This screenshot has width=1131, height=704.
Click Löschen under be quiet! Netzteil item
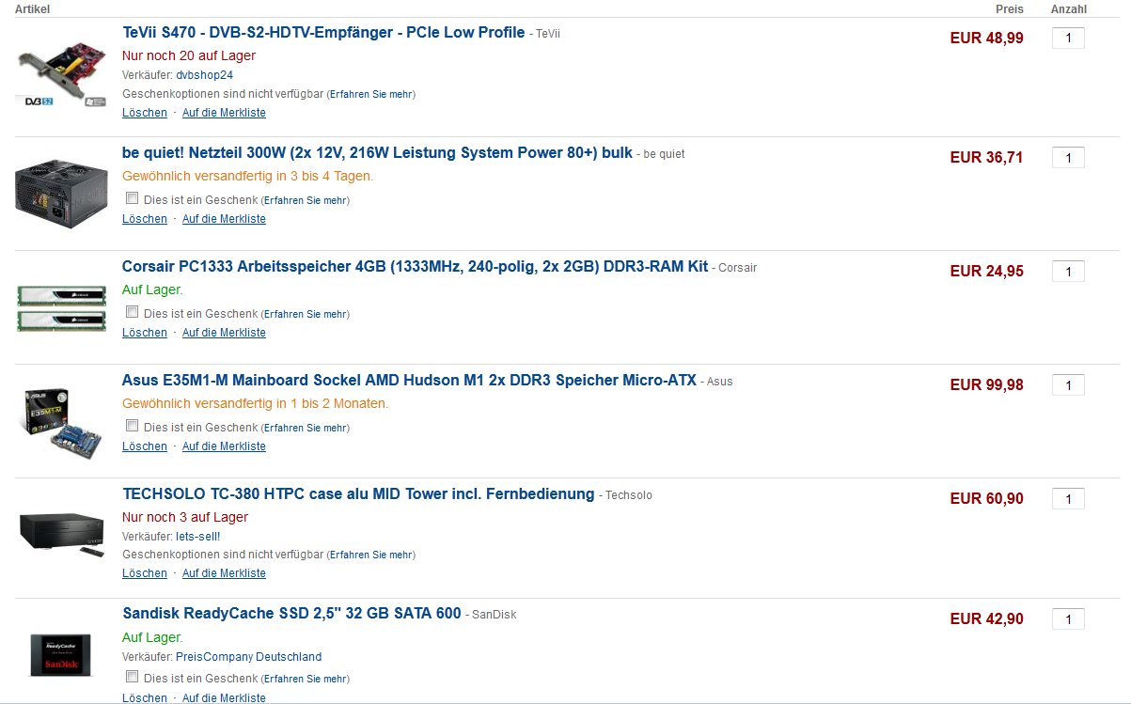click(x=145, y=219)
